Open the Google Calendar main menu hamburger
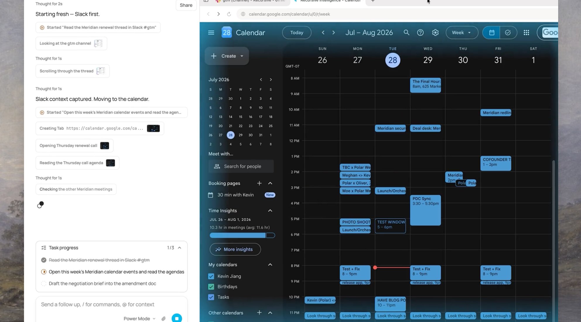581x322 pixels. click(211, 32)
